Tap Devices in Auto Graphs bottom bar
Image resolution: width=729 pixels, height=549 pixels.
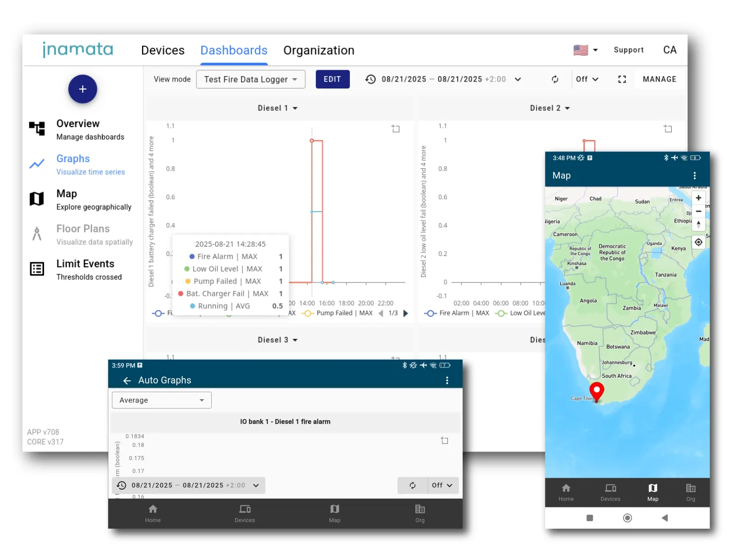[244, 513]
